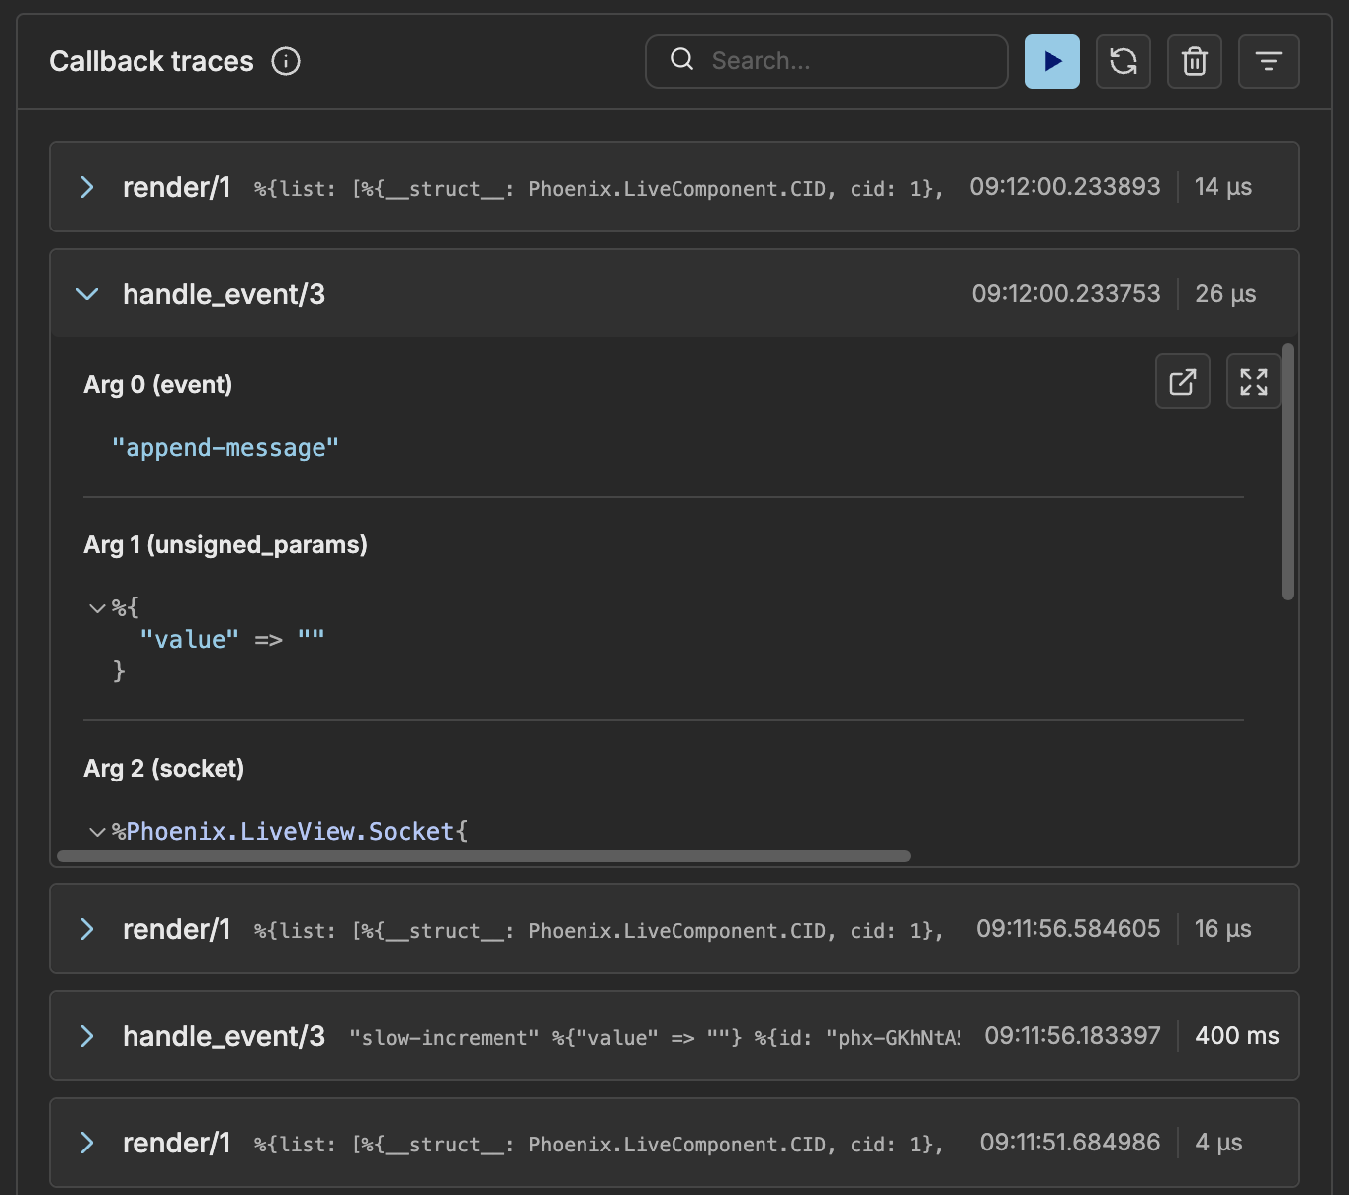Viewport: 1349px width, 1195px height.
Task: Expand the render/1 trace at 09:12:00.233893
Action: pos(87,187)
